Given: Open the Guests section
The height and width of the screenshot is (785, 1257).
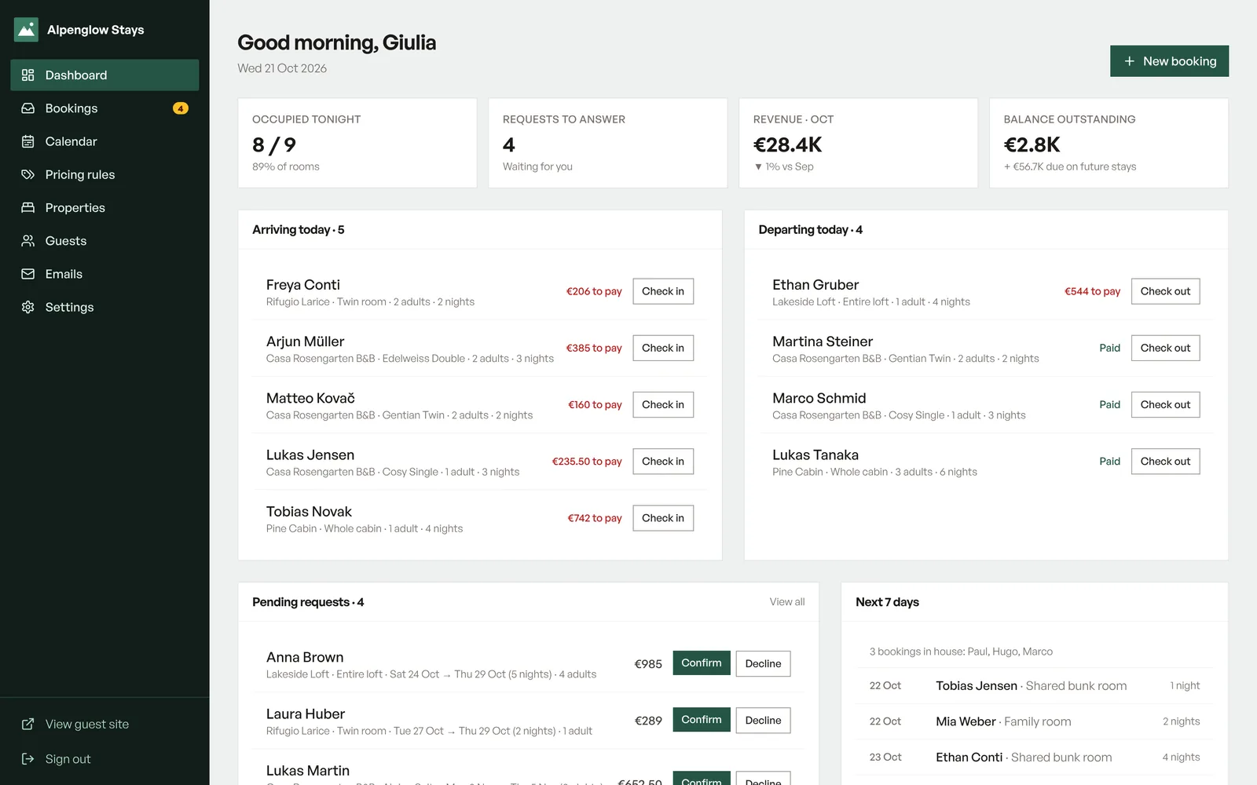Looking at the screenshot, I should pos(104,241).
